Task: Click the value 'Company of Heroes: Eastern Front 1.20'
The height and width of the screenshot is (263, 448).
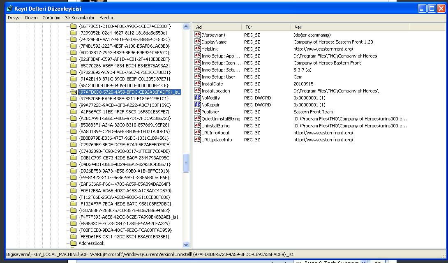Action: [333, 42]
